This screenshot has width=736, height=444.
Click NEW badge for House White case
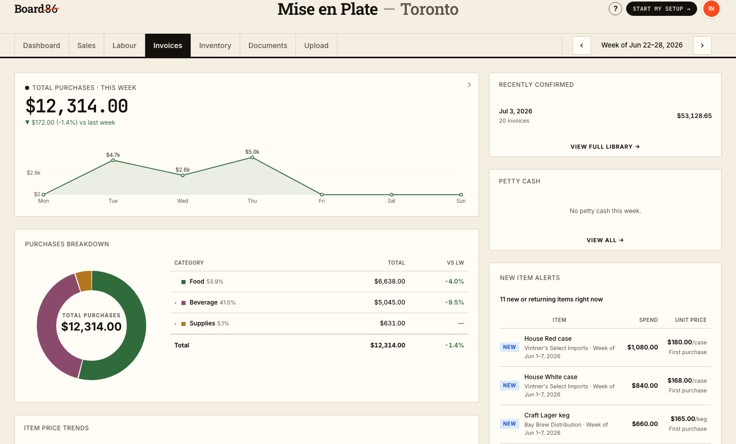tap(510, 386)
